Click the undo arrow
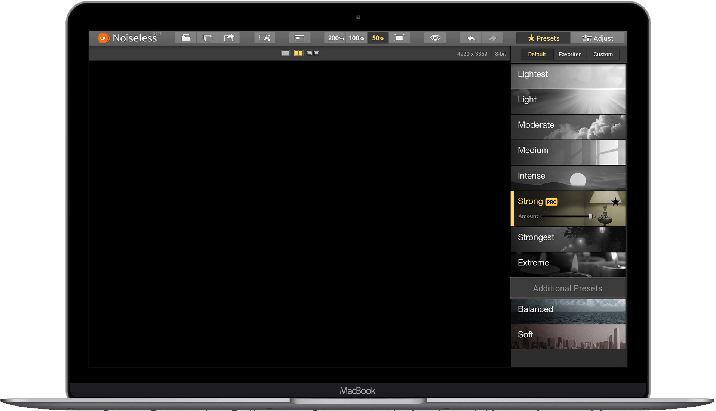The width and height of the screenshot is (716, 411). pos(471,38)
